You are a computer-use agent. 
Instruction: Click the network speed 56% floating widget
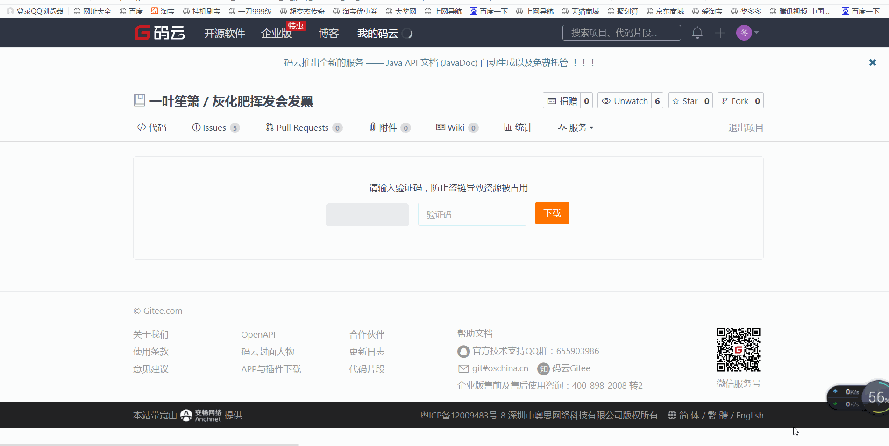(858, 397)
